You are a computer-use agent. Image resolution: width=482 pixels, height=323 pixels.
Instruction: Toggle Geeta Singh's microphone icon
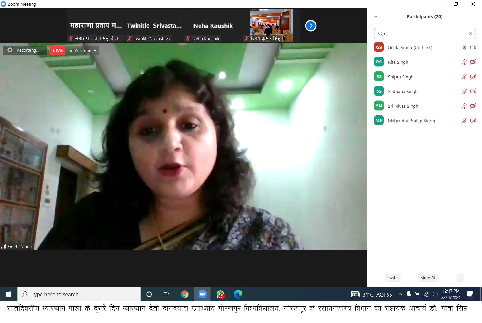tap(464, 47)
